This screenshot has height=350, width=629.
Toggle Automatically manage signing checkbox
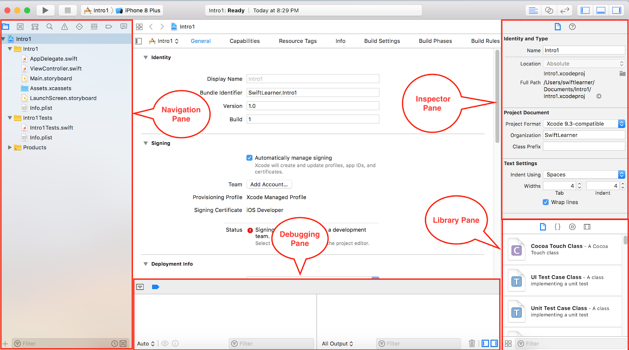(x=249, y=158)
